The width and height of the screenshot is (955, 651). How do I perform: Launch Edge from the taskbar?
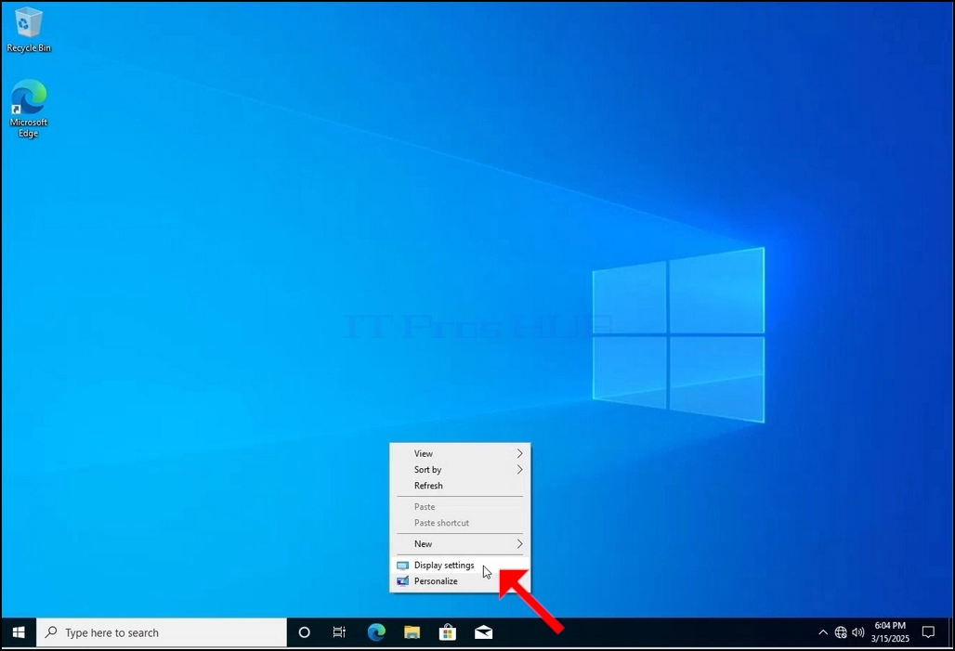click(x=376, y=632)
